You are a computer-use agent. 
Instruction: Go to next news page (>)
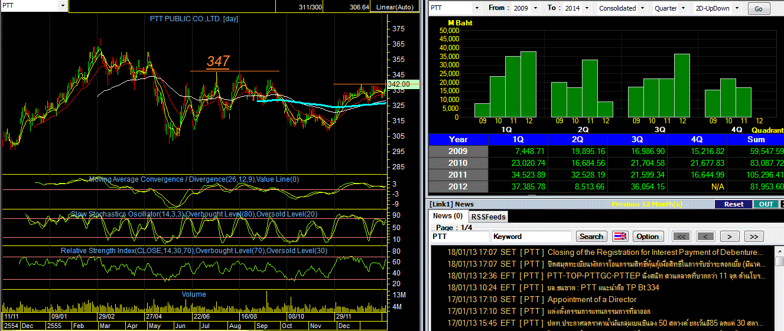pyautogui.click(x=730, y=237)
